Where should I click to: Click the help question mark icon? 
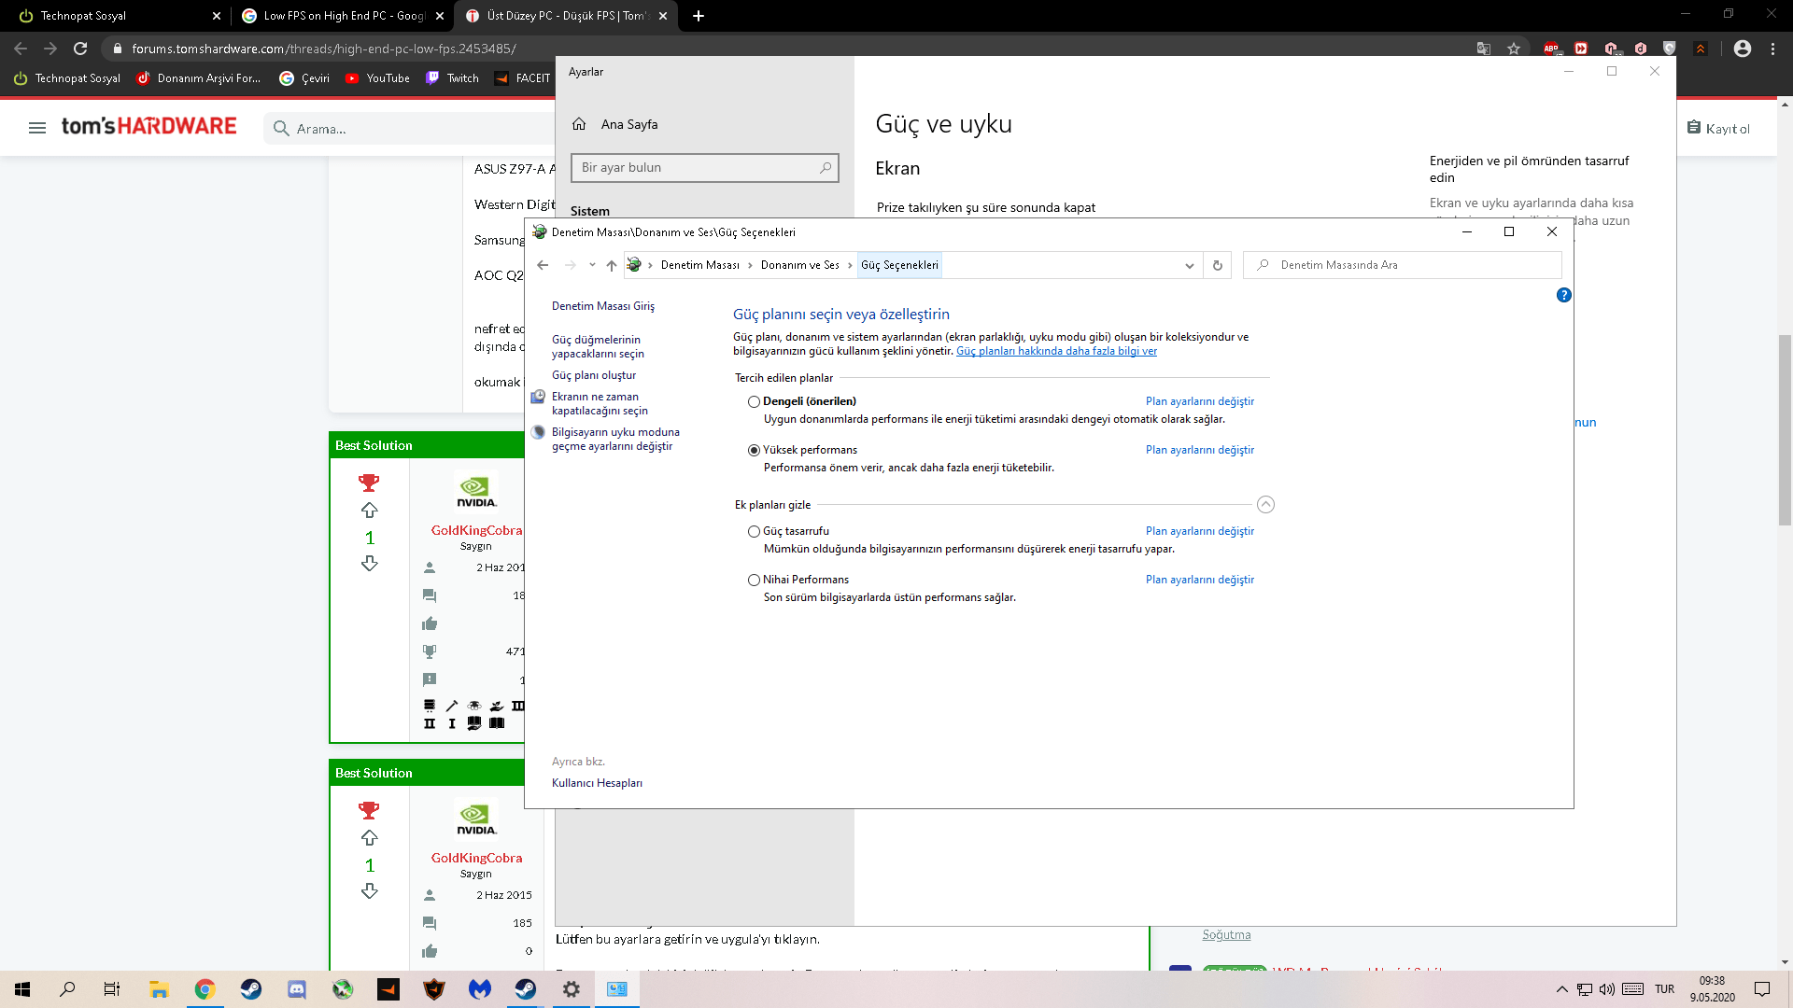click(x=1563, y=295)
